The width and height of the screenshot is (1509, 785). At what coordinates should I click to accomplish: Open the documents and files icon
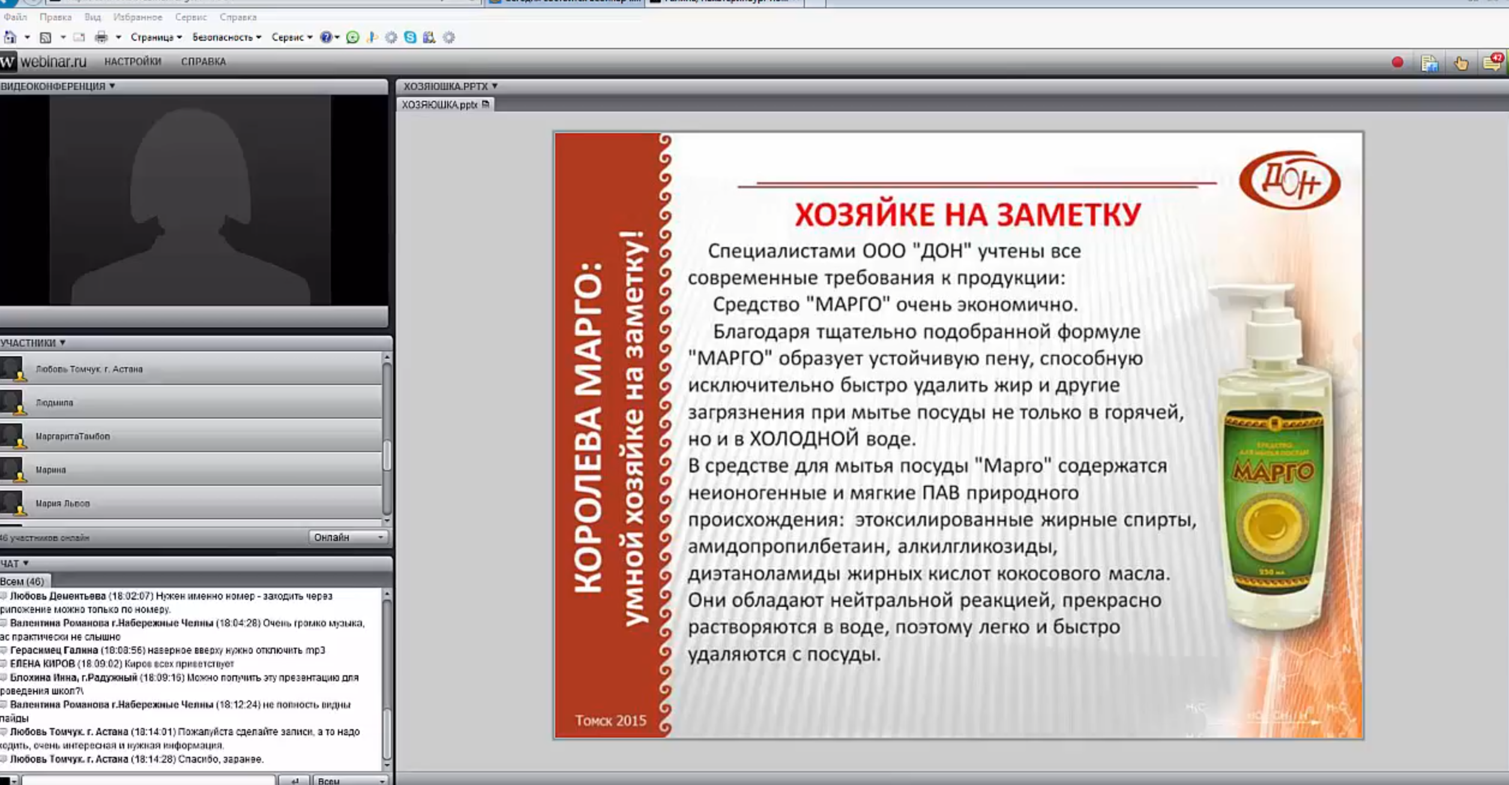tap(1429, 63)
